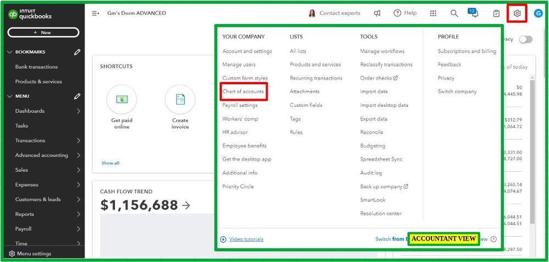The height and width of the screenshot is (262, 549).
Task: Click Show all shortcuts link
Action: 110,163
